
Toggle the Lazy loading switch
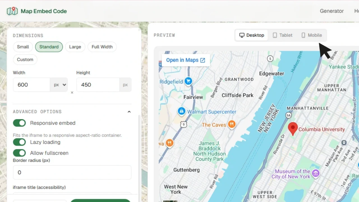(x=19, y=142)
